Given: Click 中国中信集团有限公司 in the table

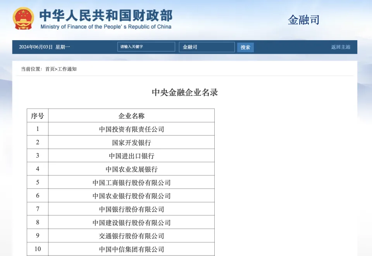Looking at the screenshot, I should coord(131,249).
